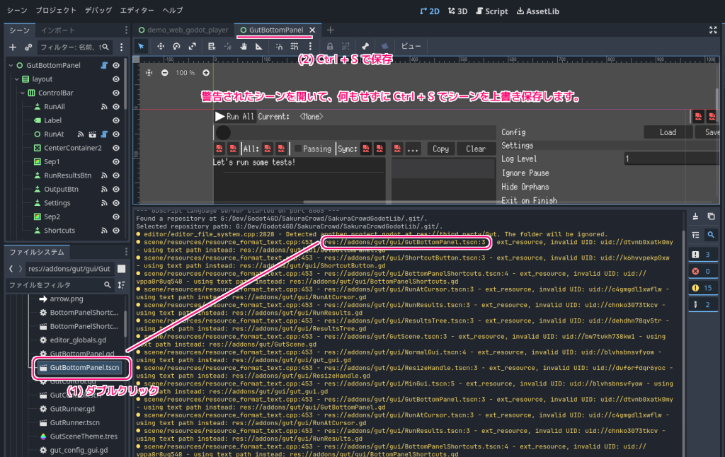The width and height of the screenshot is (725, 457).
Task: Zoom out with the minus button
Action: pos(164,73)
